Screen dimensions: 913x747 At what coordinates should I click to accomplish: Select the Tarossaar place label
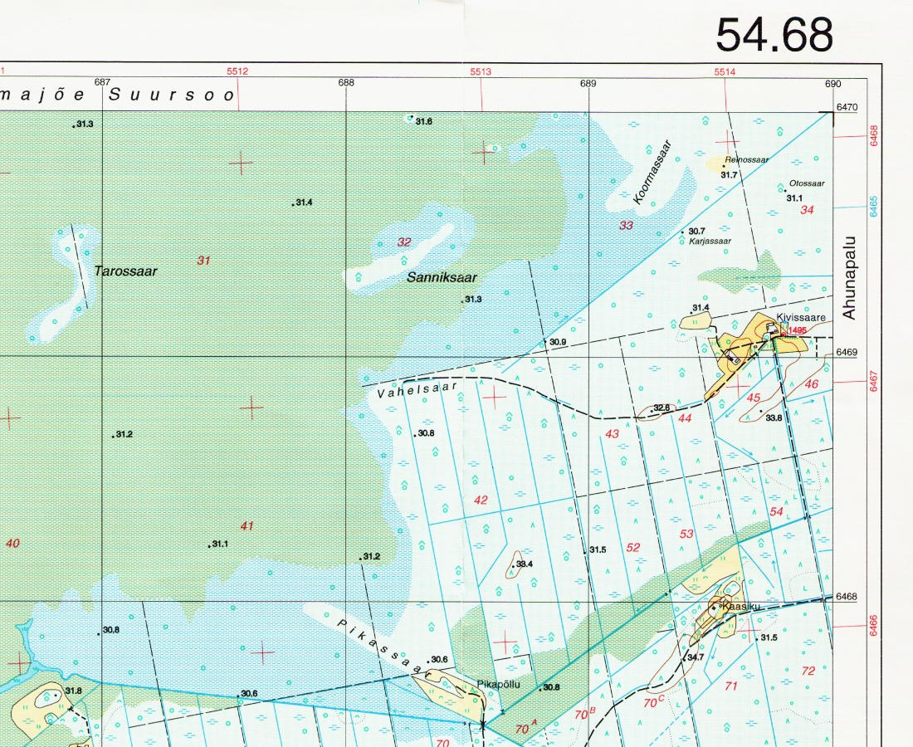coord(125,271)
